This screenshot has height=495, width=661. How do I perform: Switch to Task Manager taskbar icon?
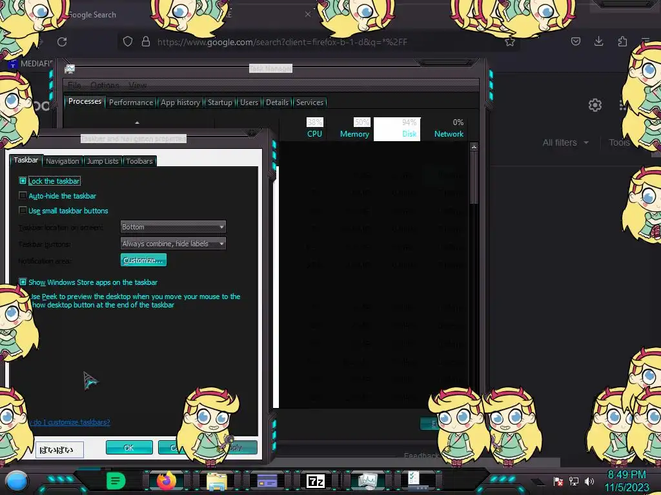tap(367, 481)
